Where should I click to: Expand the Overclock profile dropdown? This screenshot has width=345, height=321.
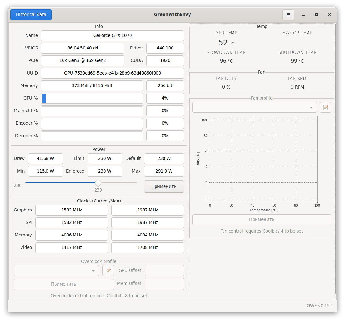click(x=56, y=271)
